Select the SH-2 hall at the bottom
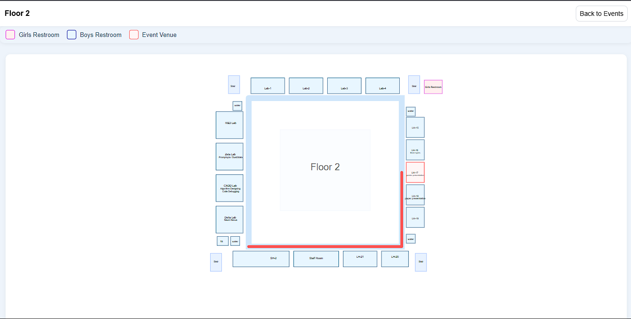This screenshot has width=631, height=319. (x=261, y=259)
